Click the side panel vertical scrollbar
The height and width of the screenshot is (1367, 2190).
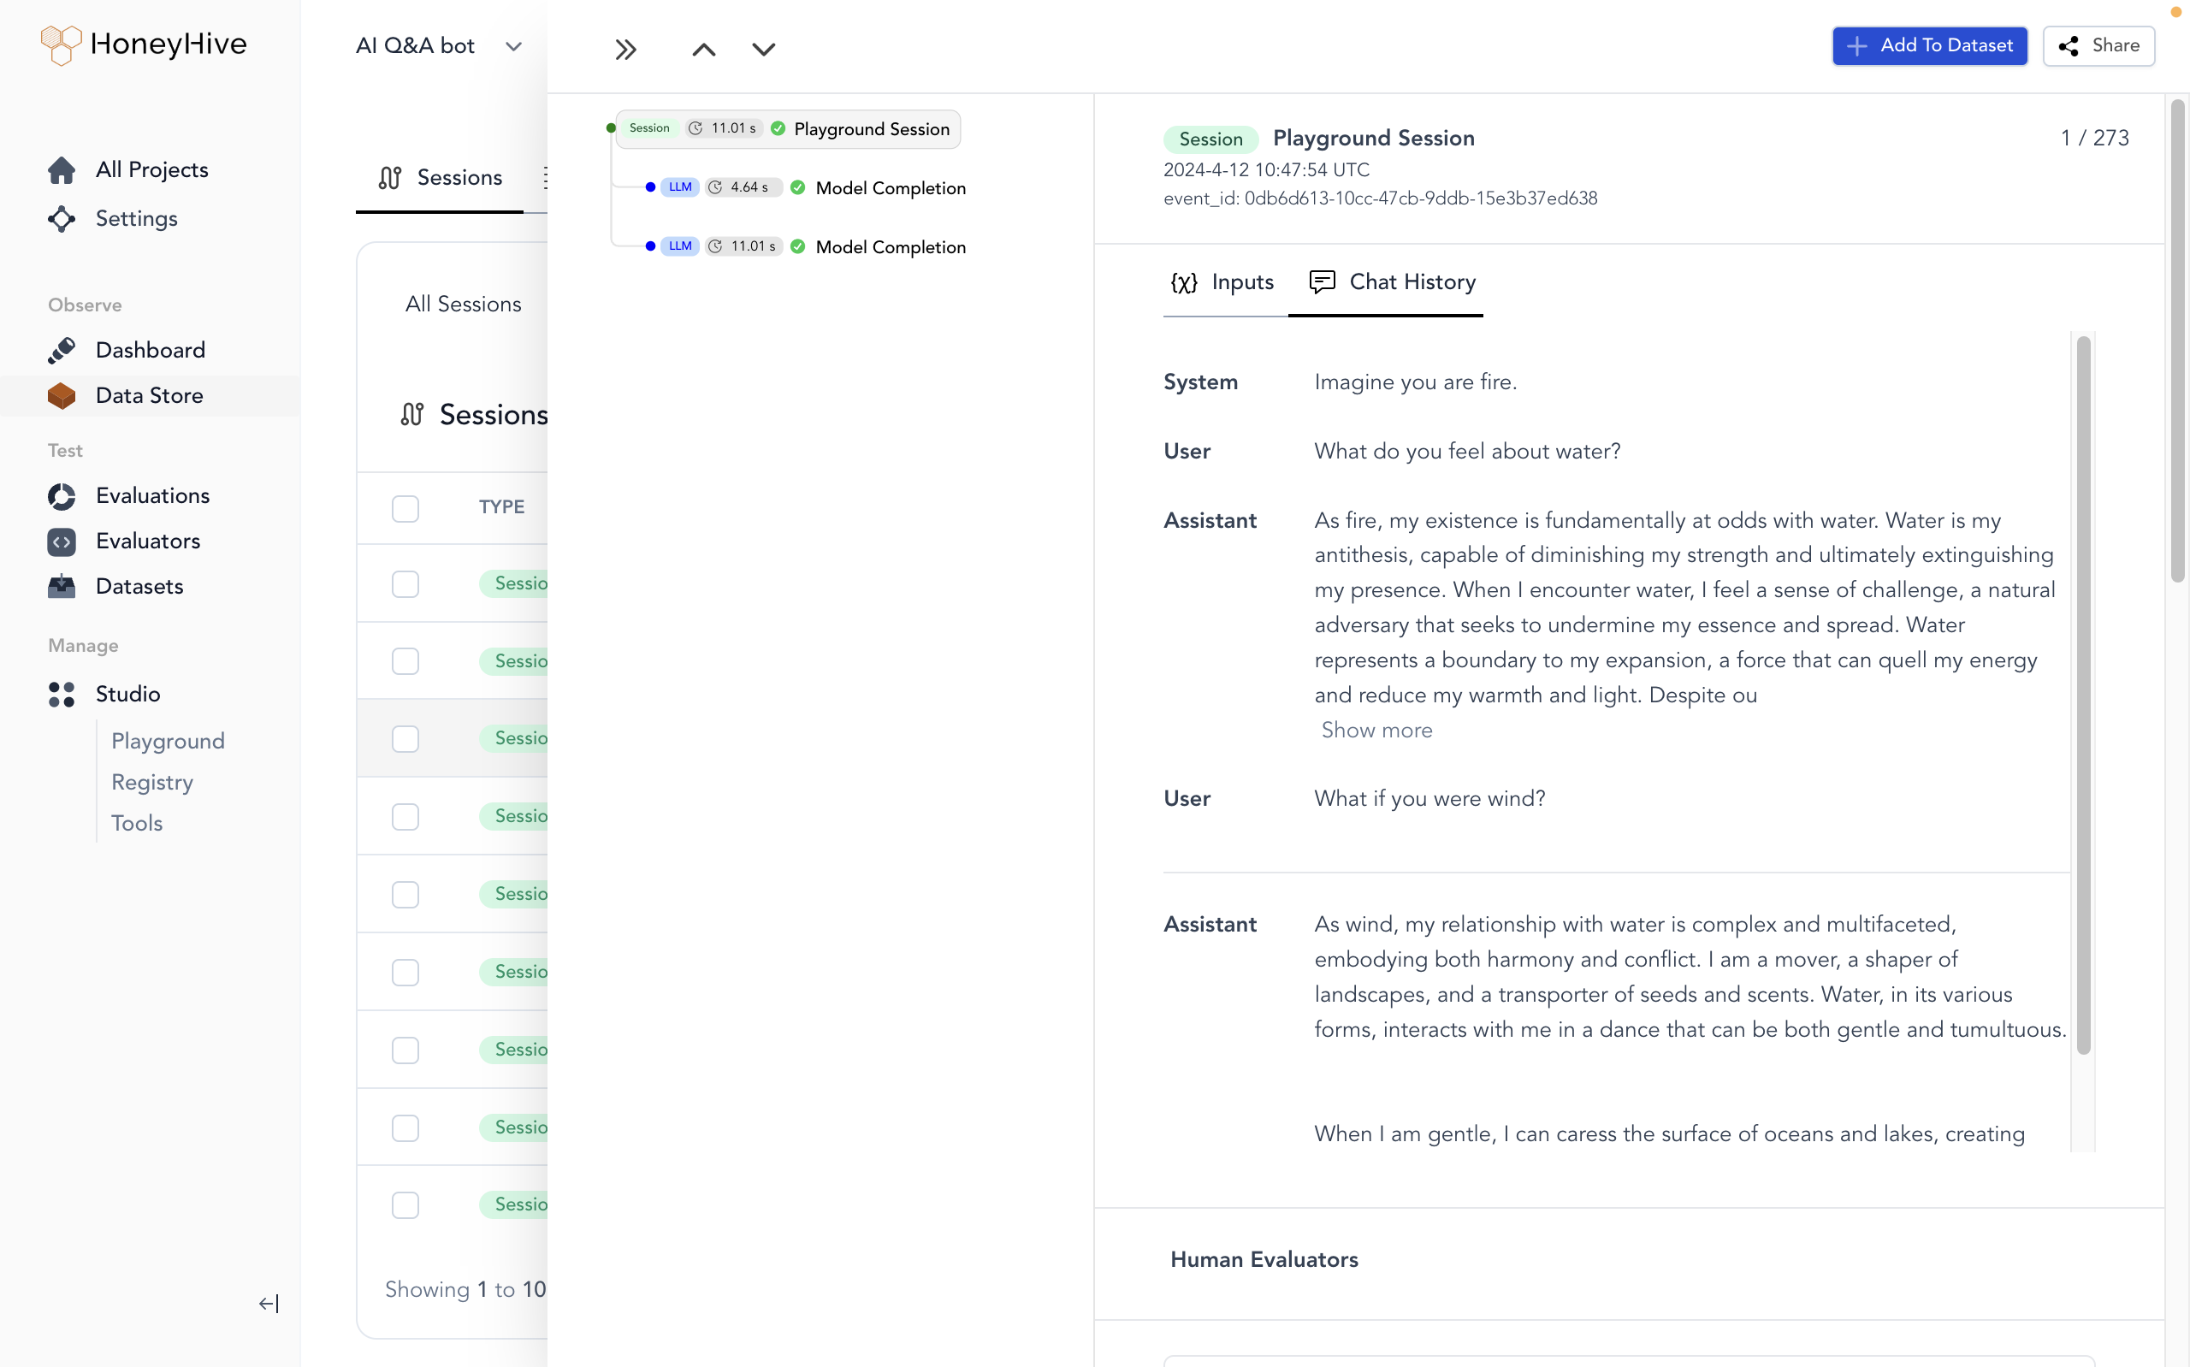pos(2178,340)
